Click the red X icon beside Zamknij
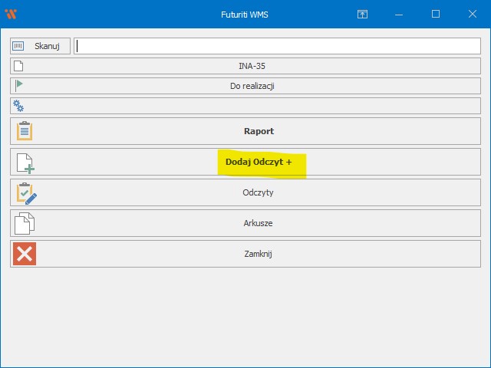The height and width of the screenshot is (368, 491). click(x=25, y=254)
